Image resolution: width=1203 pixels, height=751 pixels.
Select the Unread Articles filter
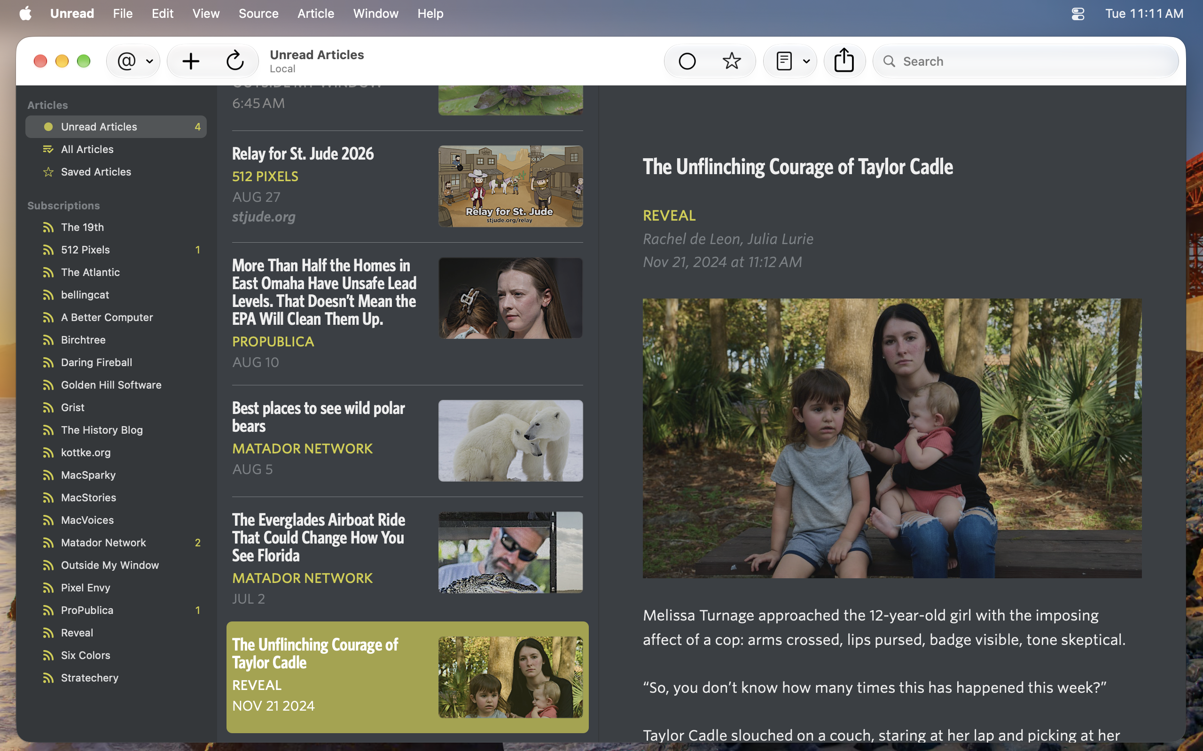coord(116,127)
